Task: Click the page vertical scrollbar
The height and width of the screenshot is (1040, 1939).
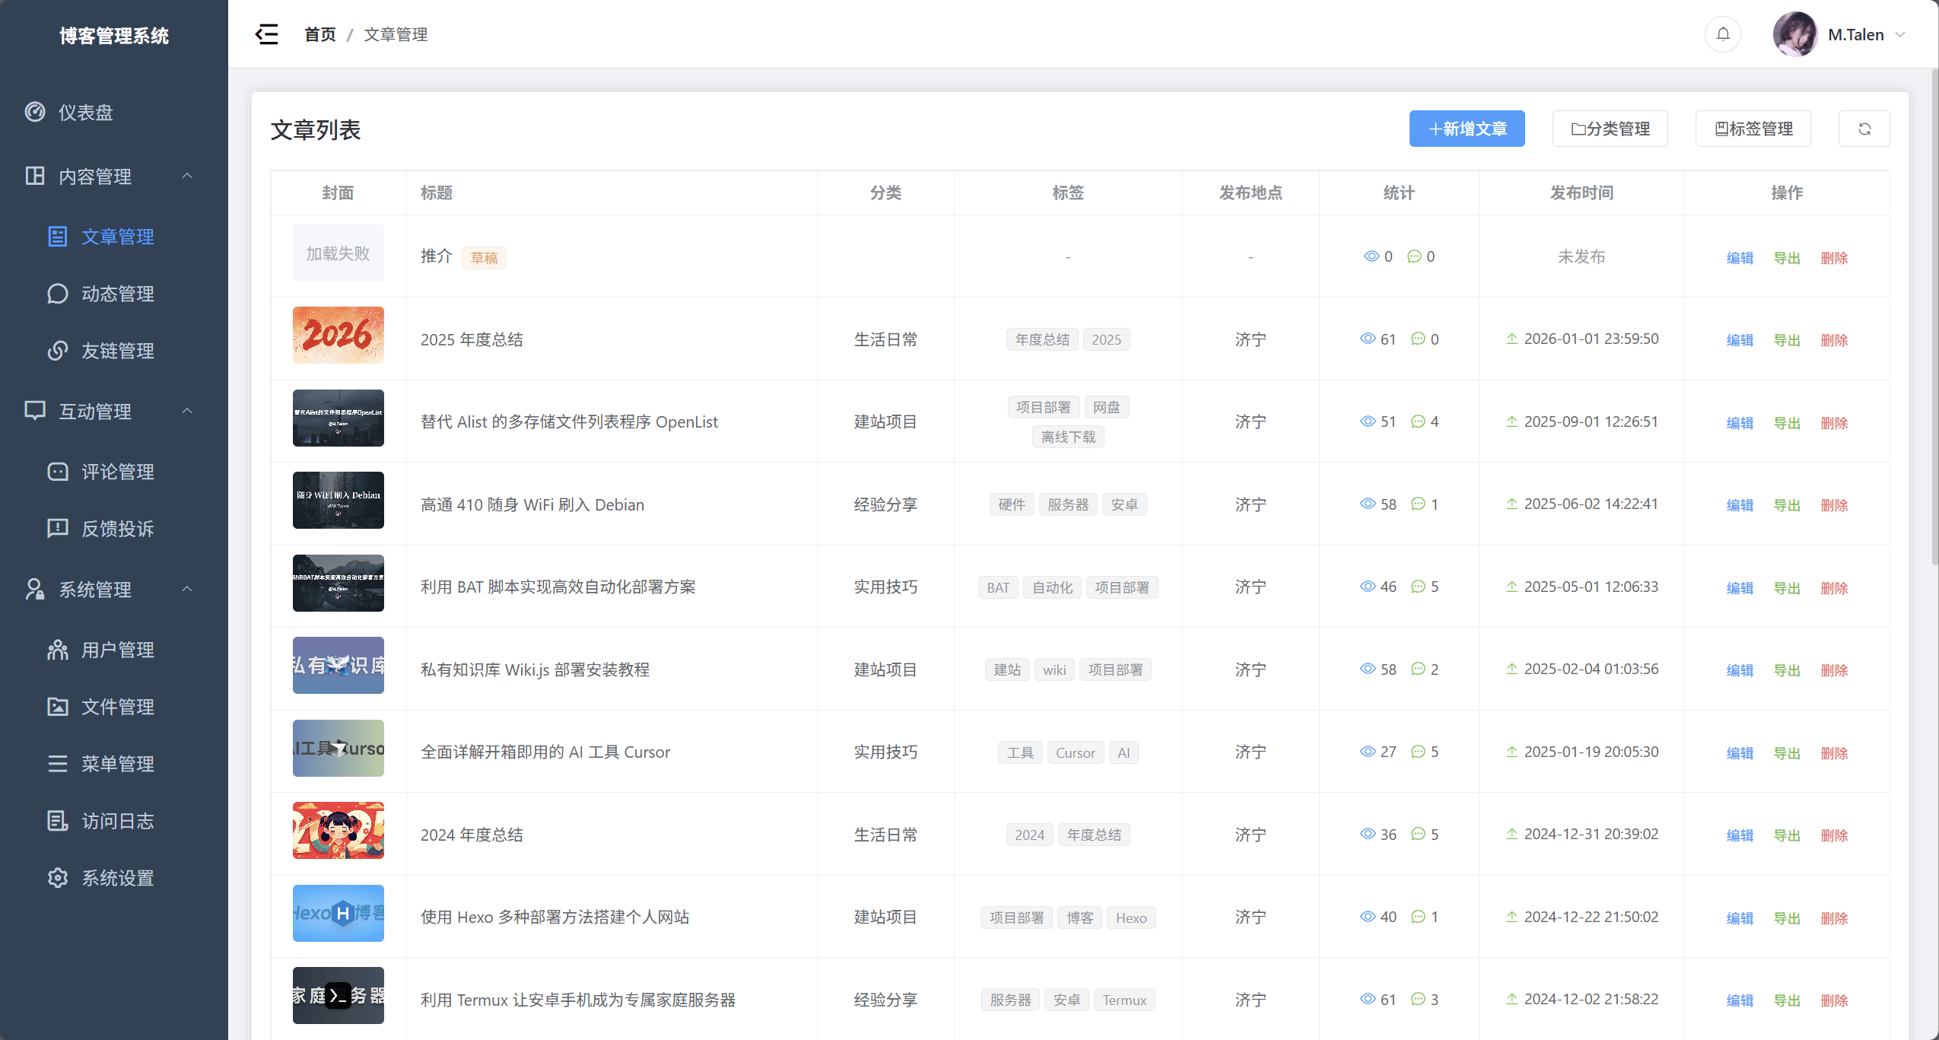Action: 1934,316
